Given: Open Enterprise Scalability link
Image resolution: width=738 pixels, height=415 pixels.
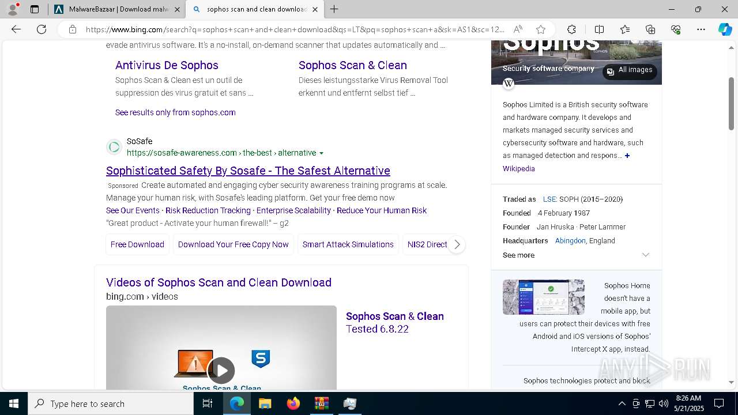Looking at the screenshot, I should [293, 210].
